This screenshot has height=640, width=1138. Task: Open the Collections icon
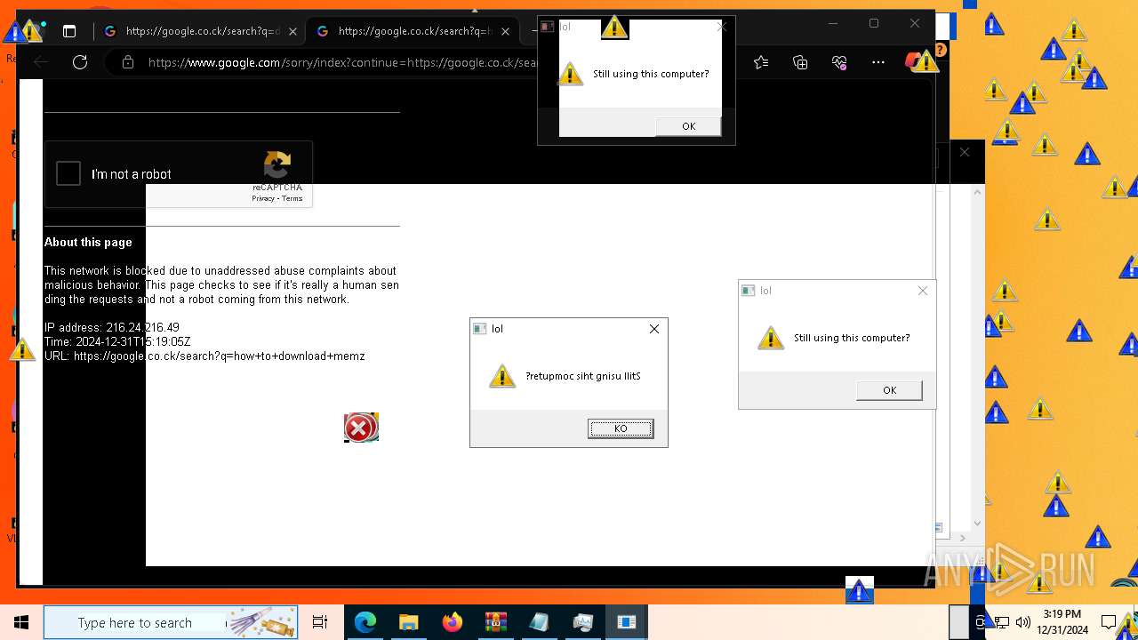click(x=800, y=61)
